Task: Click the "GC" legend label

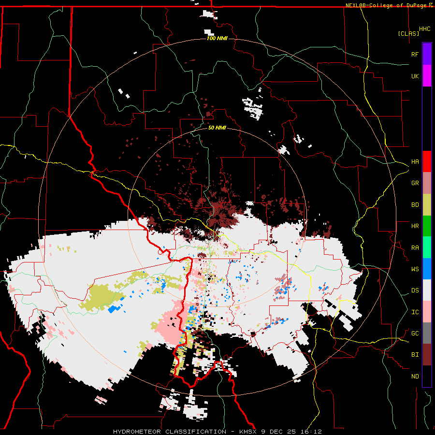Action: click(x=415, y=333)
